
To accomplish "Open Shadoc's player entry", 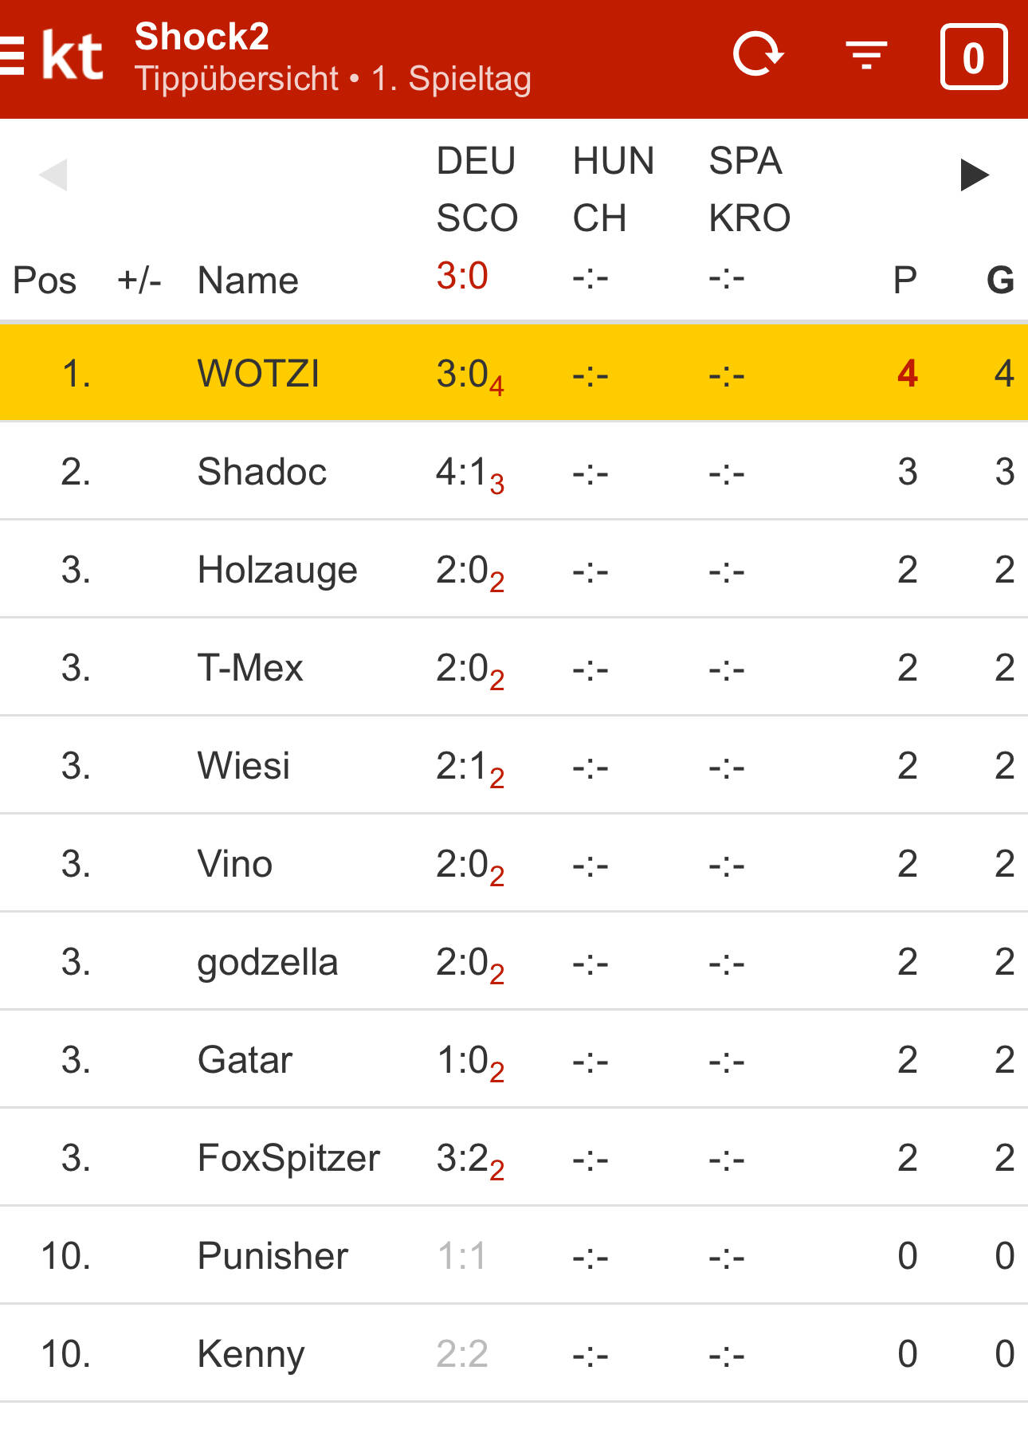I will (x=262, y=472).
